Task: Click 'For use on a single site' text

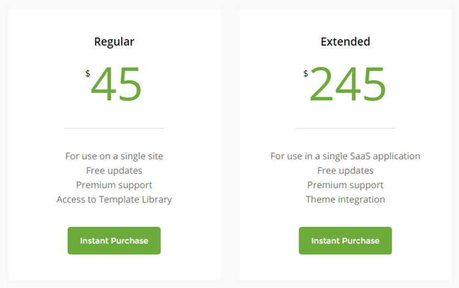Action: point(114,156)
